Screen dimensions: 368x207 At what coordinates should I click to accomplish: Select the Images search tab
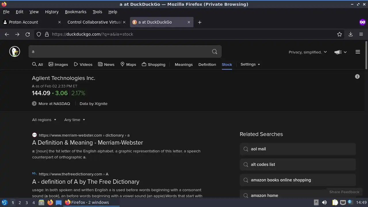(58, 64)
